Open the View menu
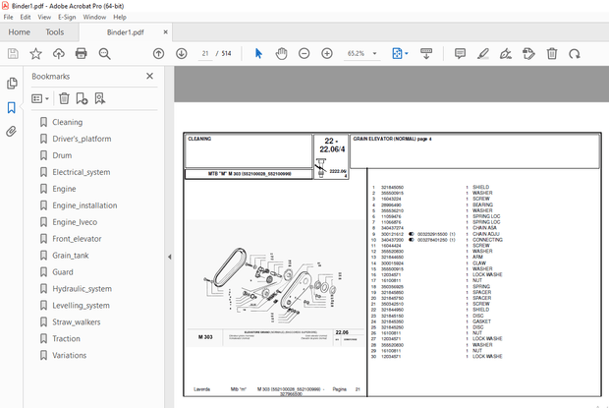 tap(44, 17)
